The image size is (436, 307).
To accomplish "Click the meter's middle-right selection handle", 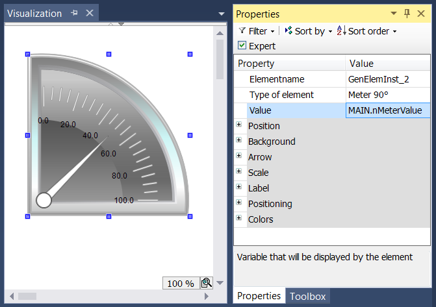I will tap(190, 135).
